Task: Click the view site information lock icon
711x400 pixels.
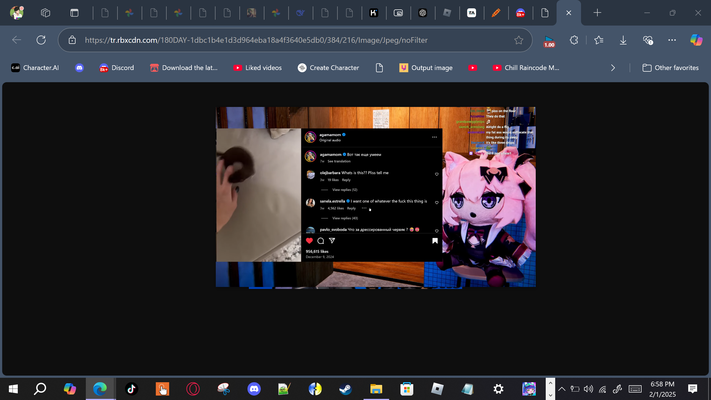Action: coord(72,40)
